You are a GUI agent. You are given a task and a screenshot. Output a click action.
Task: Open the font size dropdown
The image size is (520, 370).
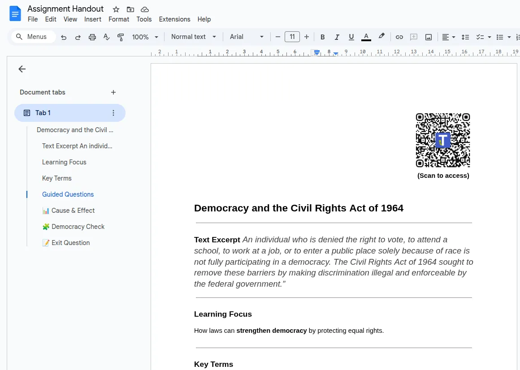click(292, 37)
